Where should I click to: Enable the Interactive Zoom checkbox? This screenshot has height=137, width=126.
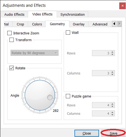(x=9, y=33)
